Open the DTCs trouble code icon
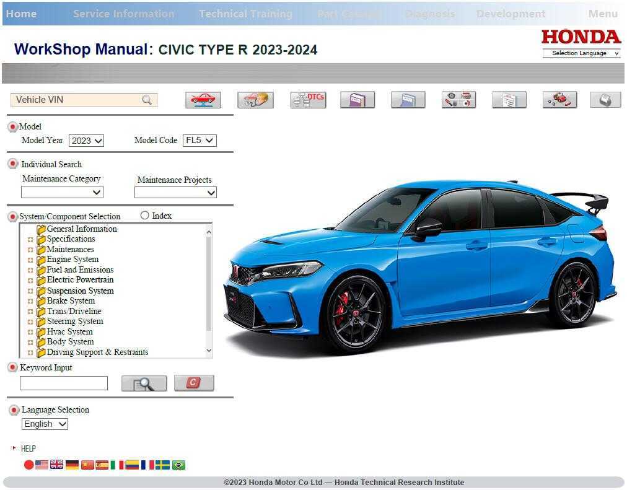Image resolution: width=627 pixels, height=490 pixels. [x=308, y=100]
